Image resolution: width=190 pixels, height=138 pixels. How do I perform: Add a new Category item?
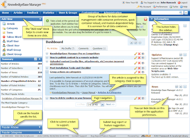tap(12, 28)
